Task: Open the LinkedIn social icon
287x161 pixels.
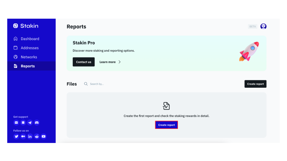Action: (x=30, y=136)
